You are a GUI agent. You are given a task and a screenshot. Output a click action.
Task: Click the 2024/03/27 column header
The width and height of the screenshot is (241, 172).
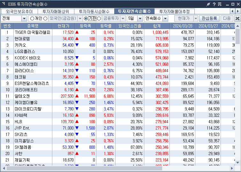208,26
